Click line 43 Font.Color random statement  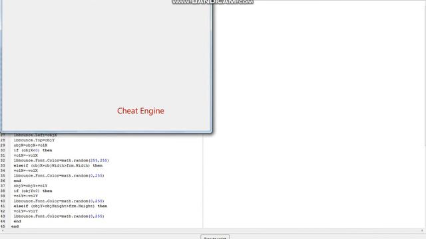(59, 216)
